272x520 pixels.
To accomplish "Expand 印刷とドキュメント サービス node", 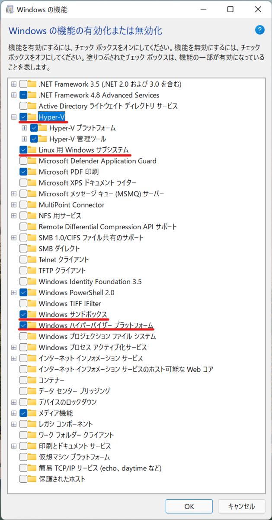I will [14, 446].
